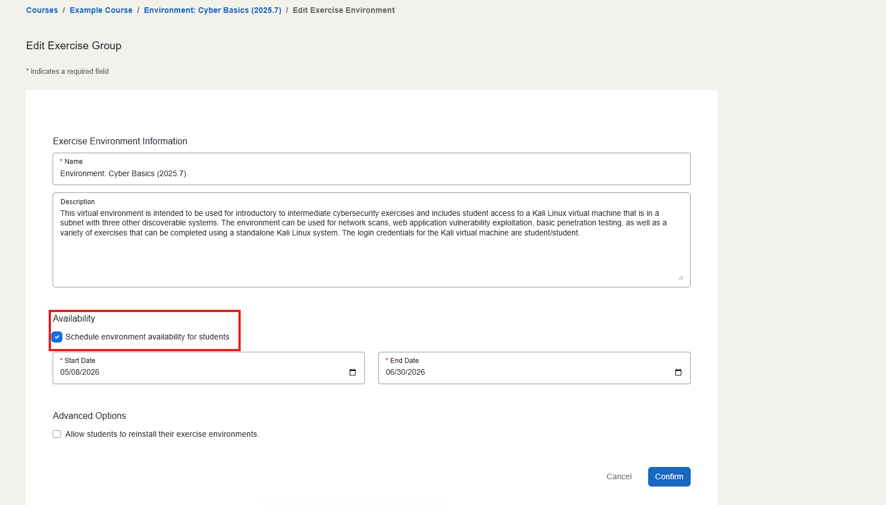The image size is (886, 505).
Task: Enable Allow students to reinstall their environments
Action: (x=57, y=434)
